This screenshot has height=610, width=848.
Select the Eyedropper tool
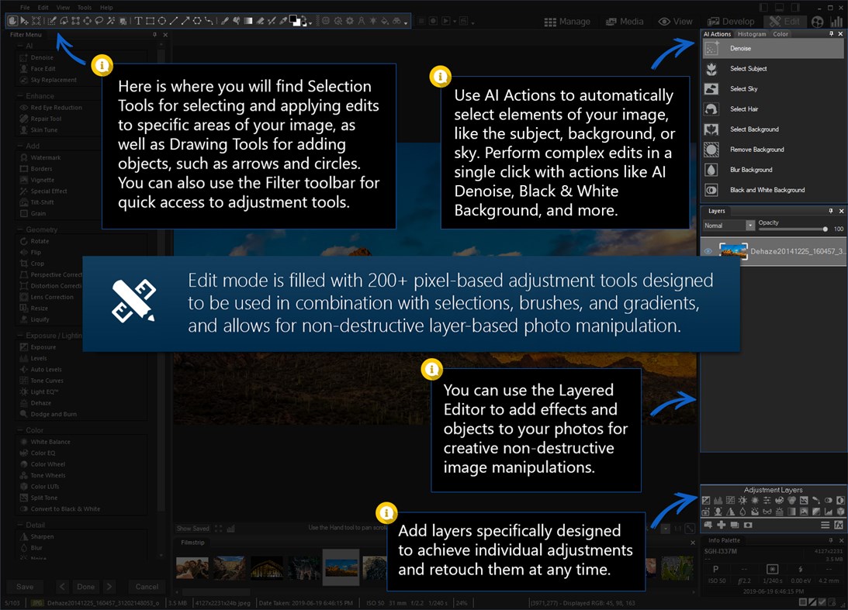pyautogui.click(x=282, y=22)
